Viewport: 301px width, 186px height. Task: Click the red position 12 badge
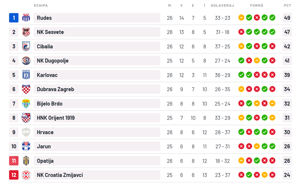(x=14, y=175)
